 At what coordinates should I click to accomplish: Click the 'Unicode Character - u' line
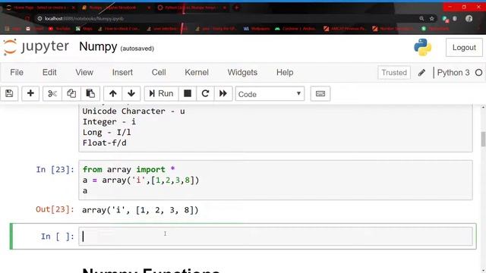(x=134, y=111)
